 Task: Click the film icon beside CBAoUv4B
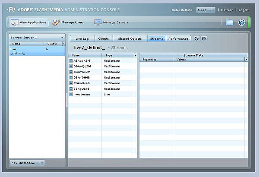point(71,83)
